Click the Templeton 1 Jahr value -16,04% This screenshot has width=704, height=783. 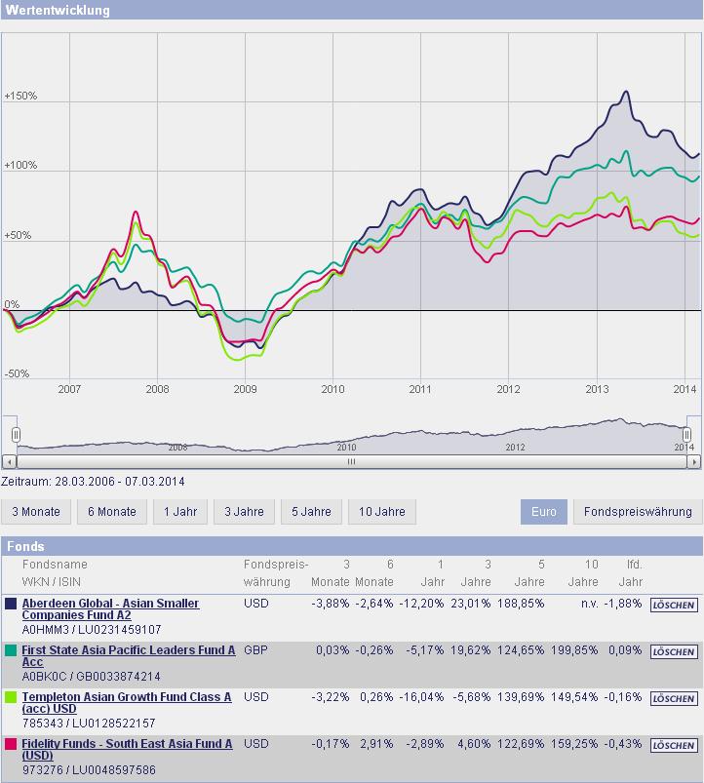pyautogui.click(x=421, y=697)
